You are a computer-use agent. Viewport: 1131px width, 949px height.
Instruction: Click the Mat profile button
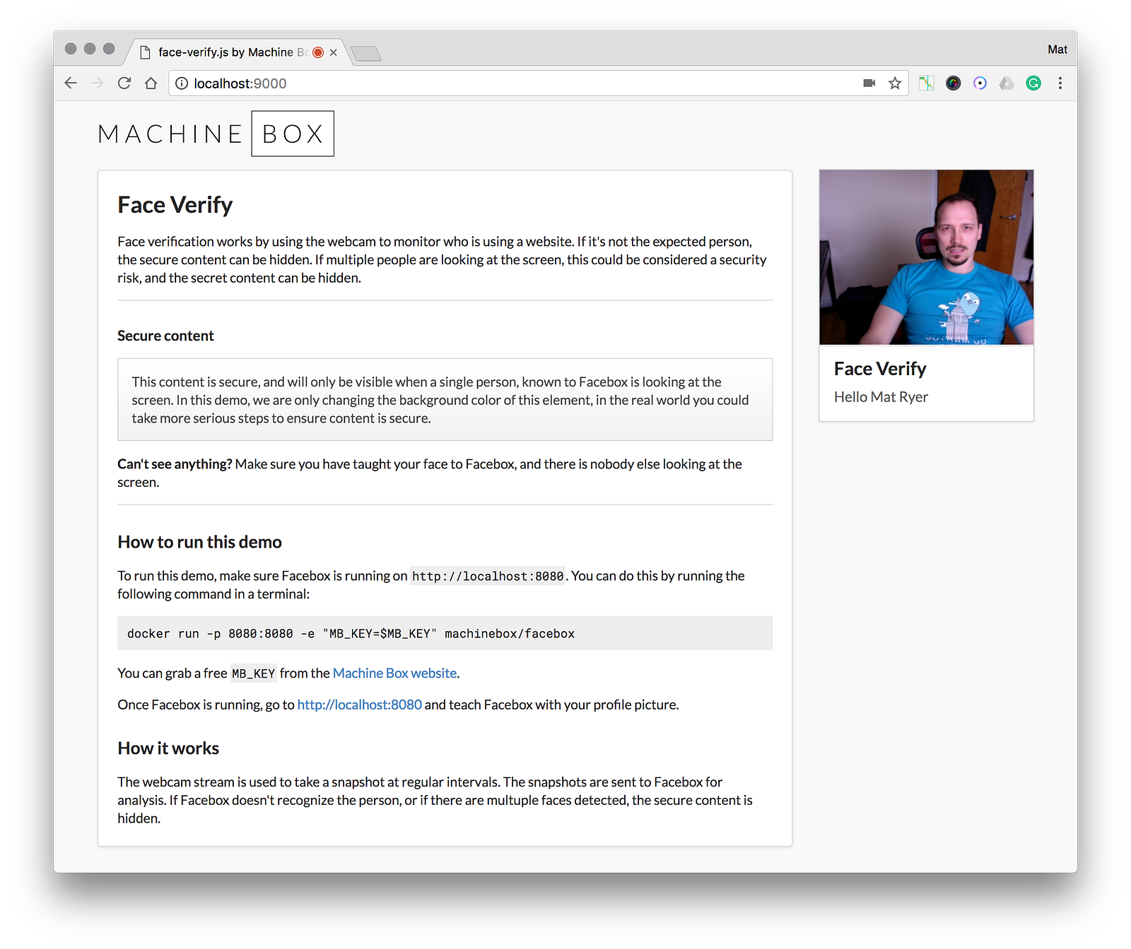1057,49
